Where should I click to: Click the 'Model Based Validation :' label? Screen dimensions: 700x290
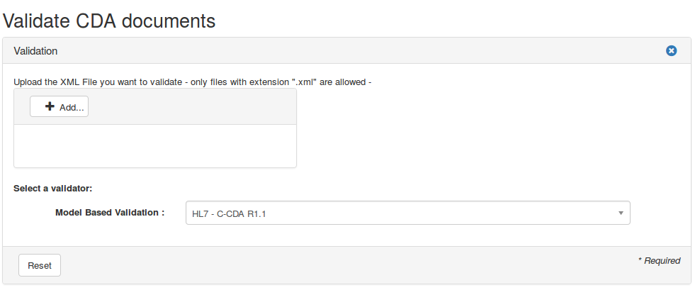[x=110, y=212]
